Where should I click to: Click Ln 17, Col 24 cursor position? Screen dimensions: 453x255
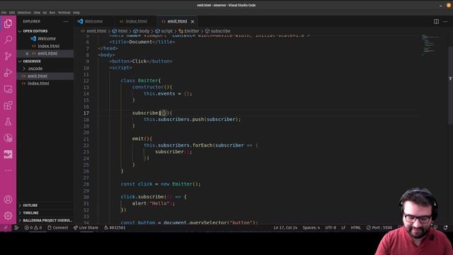pyautogui.click(x=285, y=228)
